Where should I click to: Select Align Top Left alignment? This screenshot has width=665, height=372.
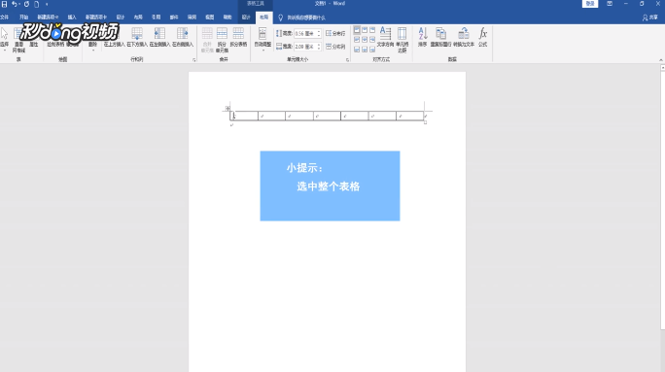click(357, 30)
